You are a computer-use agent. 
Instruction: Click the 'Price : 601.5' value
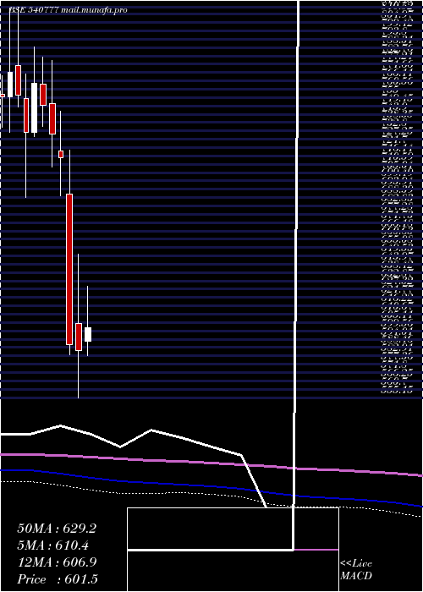[58, 579]
